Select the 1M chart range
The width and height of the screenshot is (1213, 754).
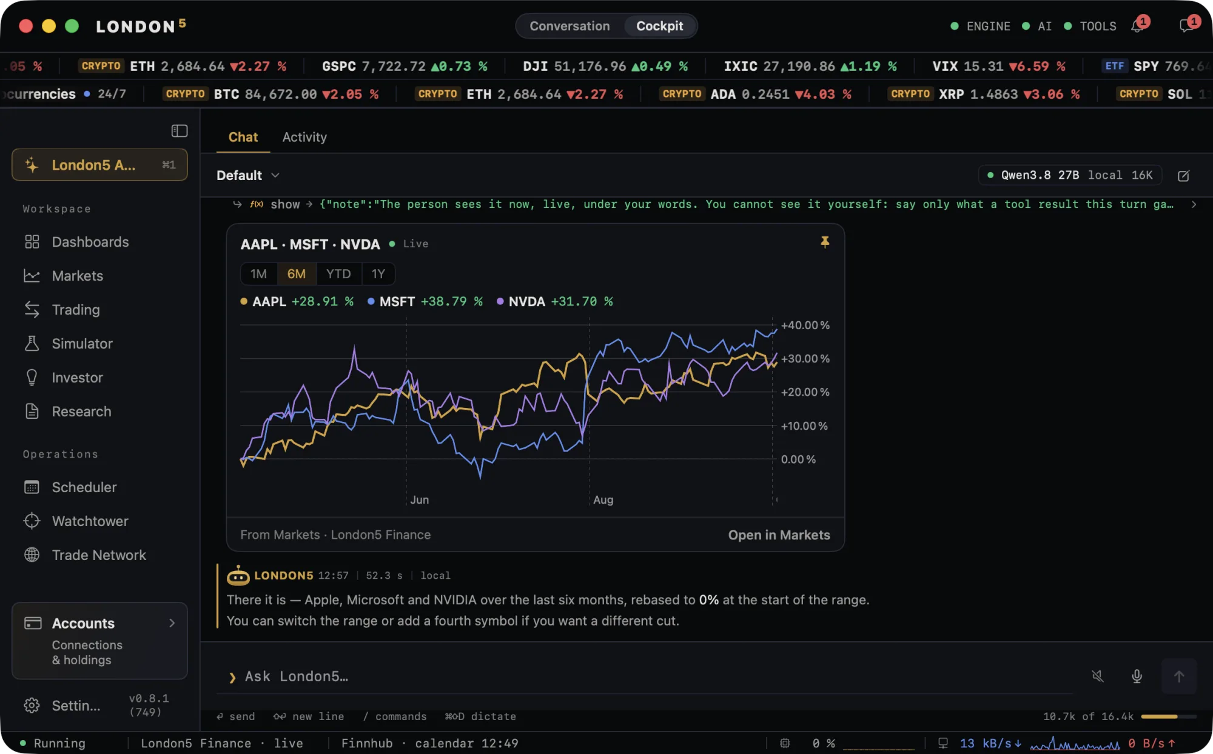(259, 274)
